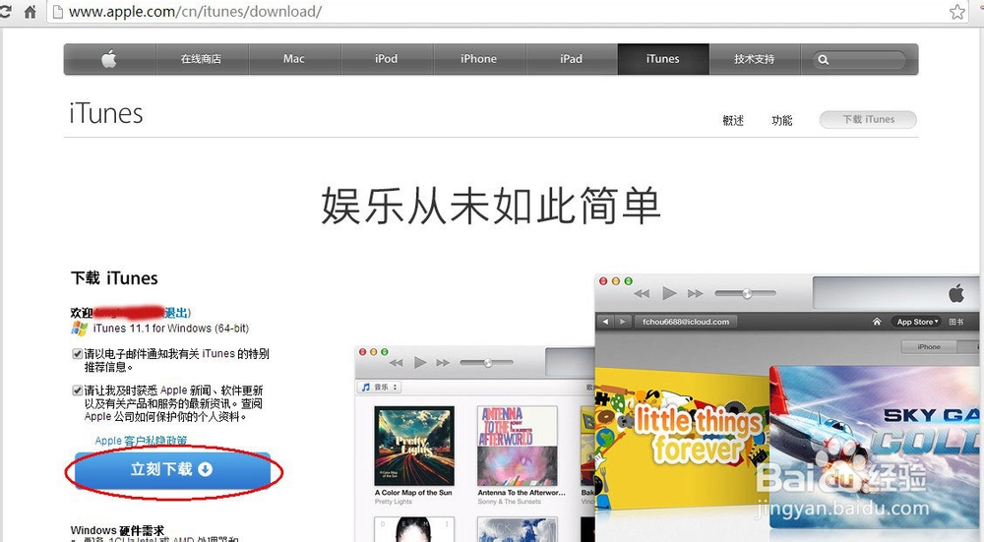Click the 图书 tab in iTunes window

pyautogui.click(x=956, y=322)
